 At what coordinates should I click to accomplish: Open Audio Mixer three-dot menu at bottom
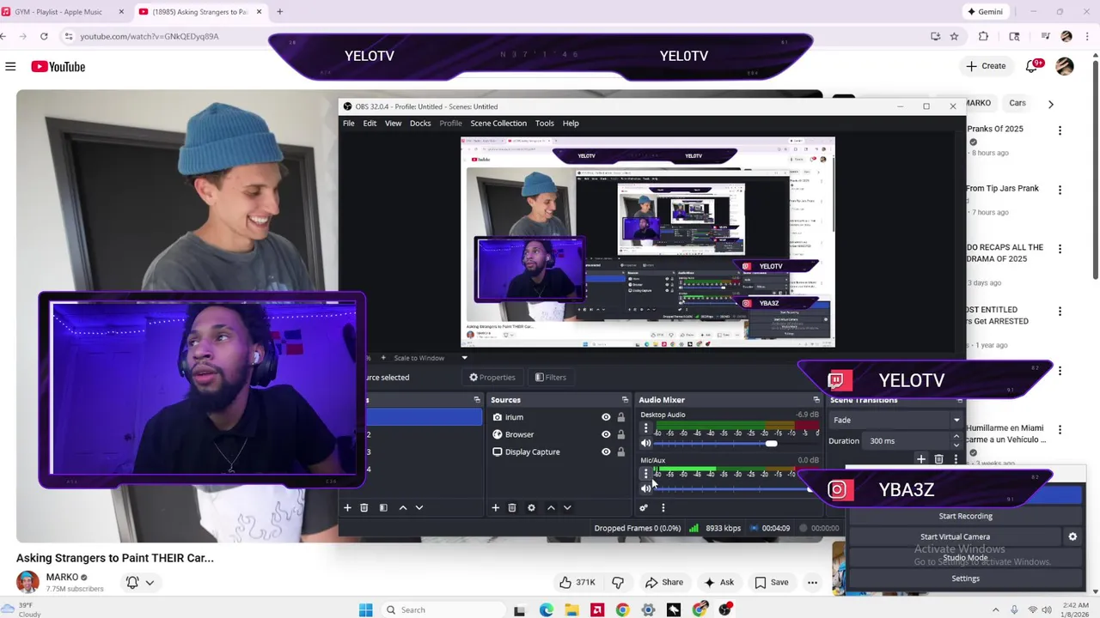point(663,507)
